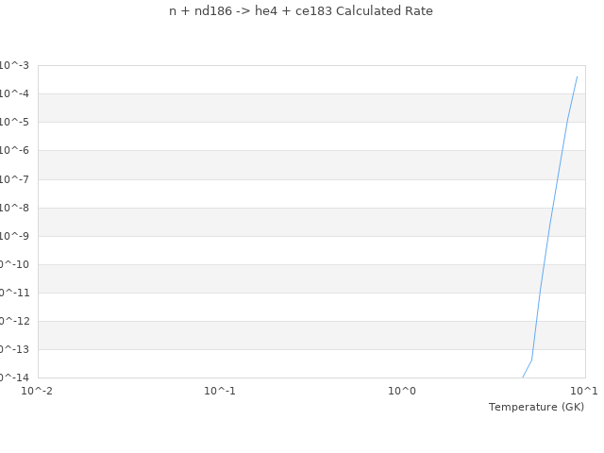
Task: Click the 10^-3 y-axis tick label
Action: [x=13, y=65]
